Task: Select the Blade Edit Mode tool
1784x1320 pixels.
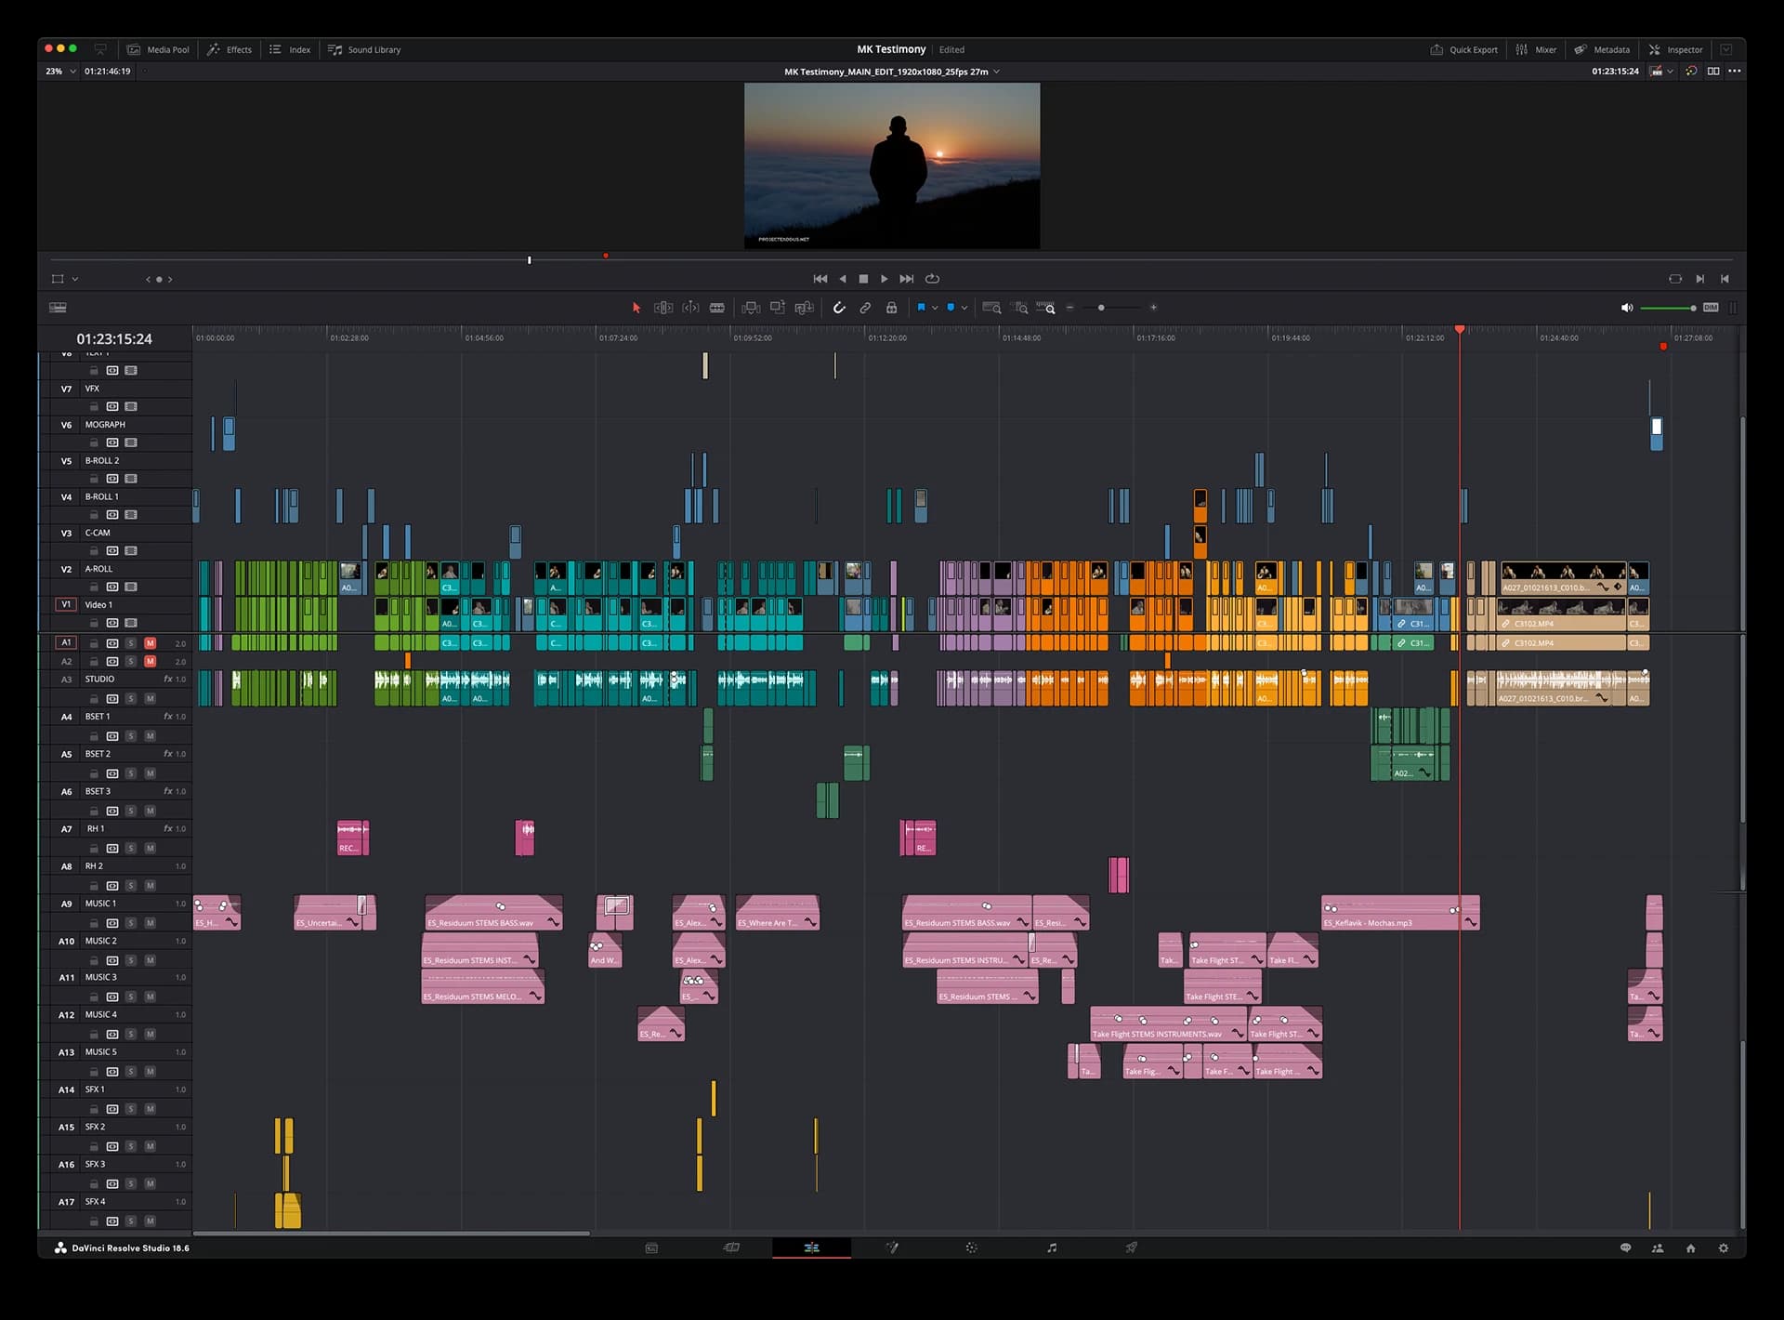Action: pos(717,308)
